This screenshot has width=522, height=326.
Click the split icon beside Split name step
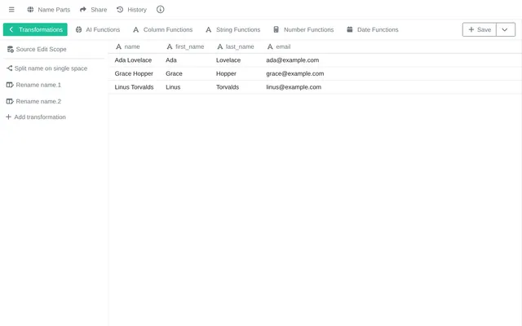9,68
